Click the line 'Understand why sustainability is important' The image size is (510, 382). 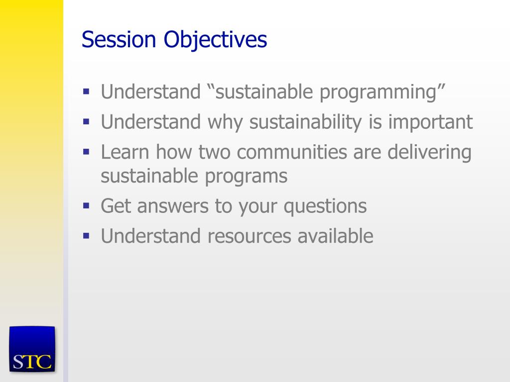coord(286,123)
